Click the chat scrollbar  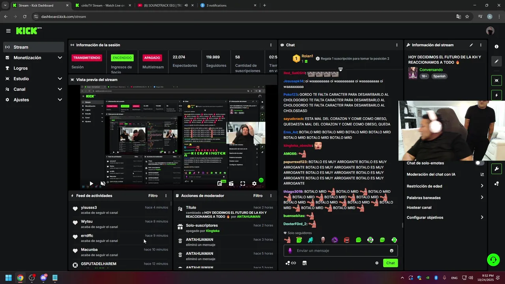click(402, 225)
